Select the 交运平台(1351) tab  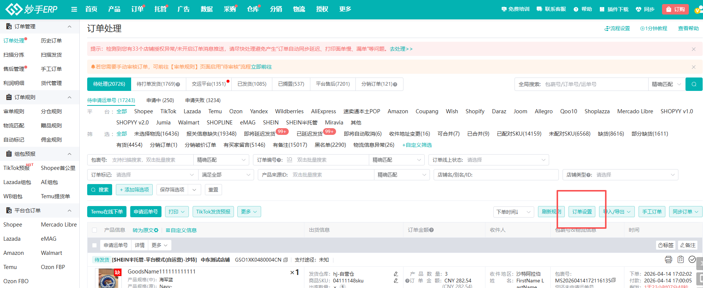209,84
